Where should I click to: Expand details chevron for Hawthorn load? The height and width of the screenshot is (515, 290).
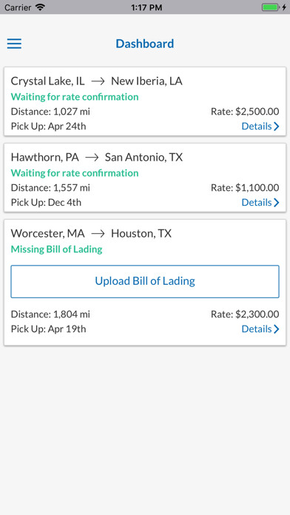point(276,203)
